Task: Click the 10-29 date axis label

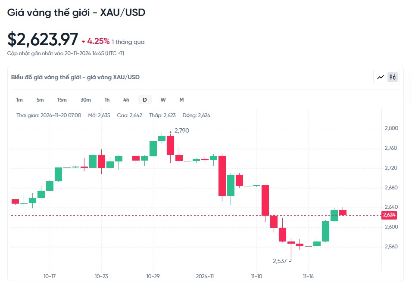Action: pos(153,276)
